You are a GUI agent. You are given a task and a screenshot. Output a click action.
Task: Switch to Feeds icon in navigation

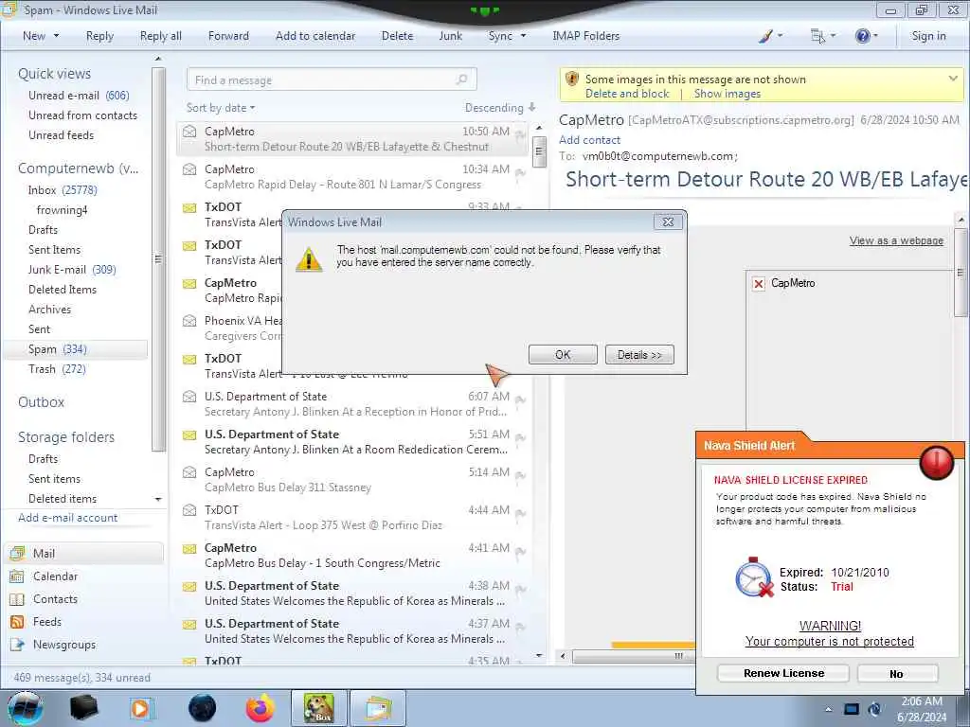17,622
